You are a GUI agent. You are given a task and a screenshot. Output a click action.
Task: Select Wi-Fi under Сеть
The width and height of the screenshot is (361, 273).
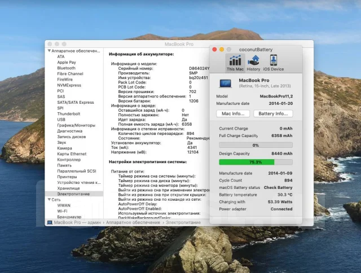click(62, 211)
